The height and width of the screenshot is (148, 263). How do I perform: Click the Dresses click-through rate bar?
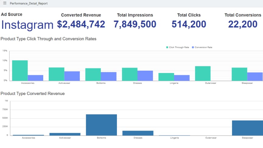(x=130, y=74)
